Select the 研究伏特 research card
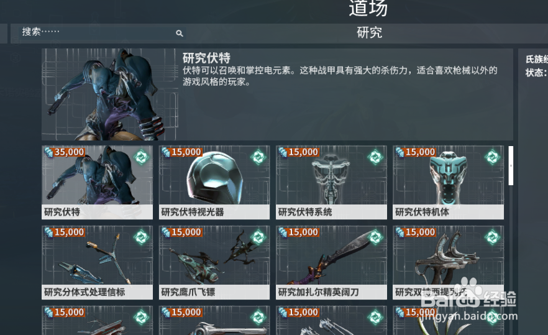Image resolution: width=548 pixels, height=335 pixels. [97, 183]
